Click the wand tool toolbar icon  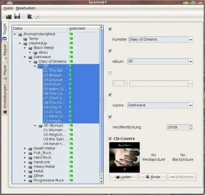click(37, 17)
